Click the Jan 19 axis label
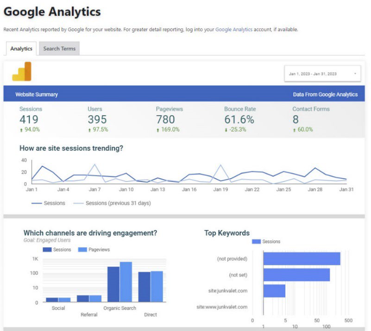This screenshot has height=331, width=371. [x=220, y=189]
